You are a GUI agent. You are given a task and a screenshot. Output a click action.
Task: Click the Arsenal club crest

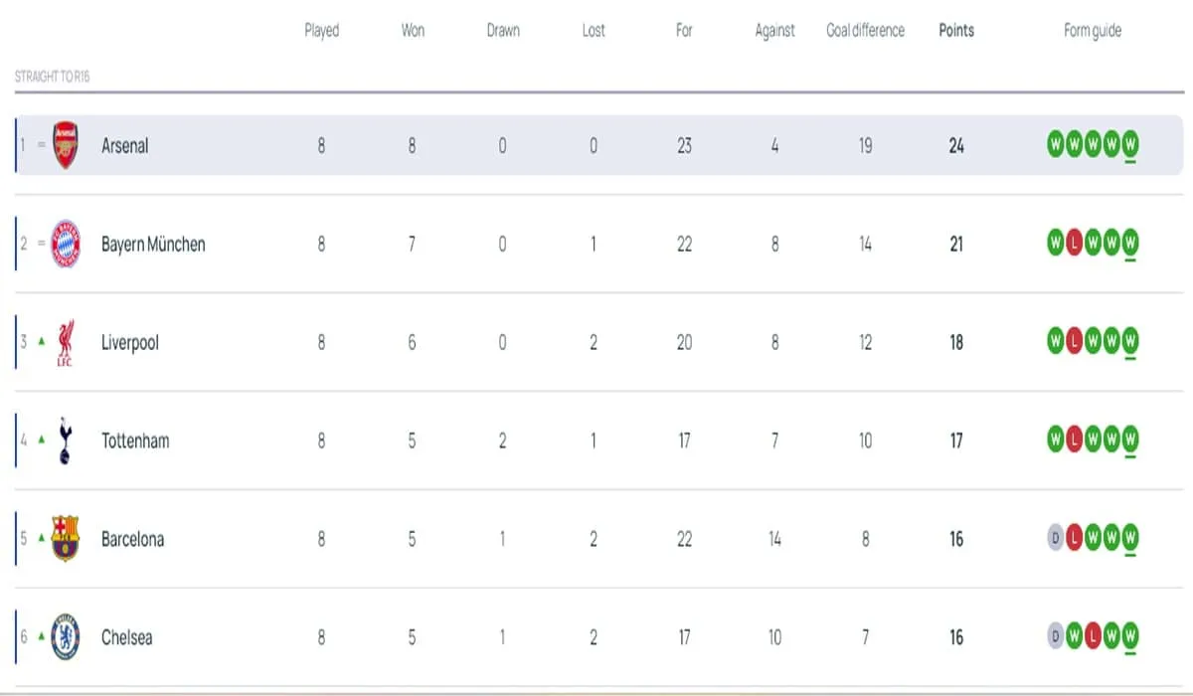[x=65, y=145]
